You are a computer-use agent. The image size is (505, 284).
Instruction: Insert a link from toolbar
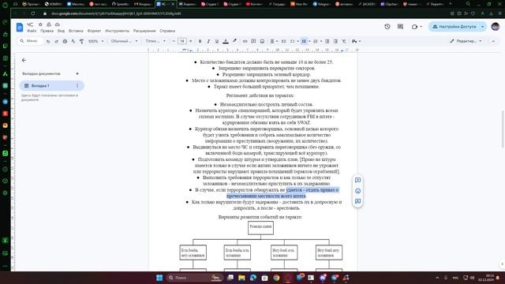point(245,41)
